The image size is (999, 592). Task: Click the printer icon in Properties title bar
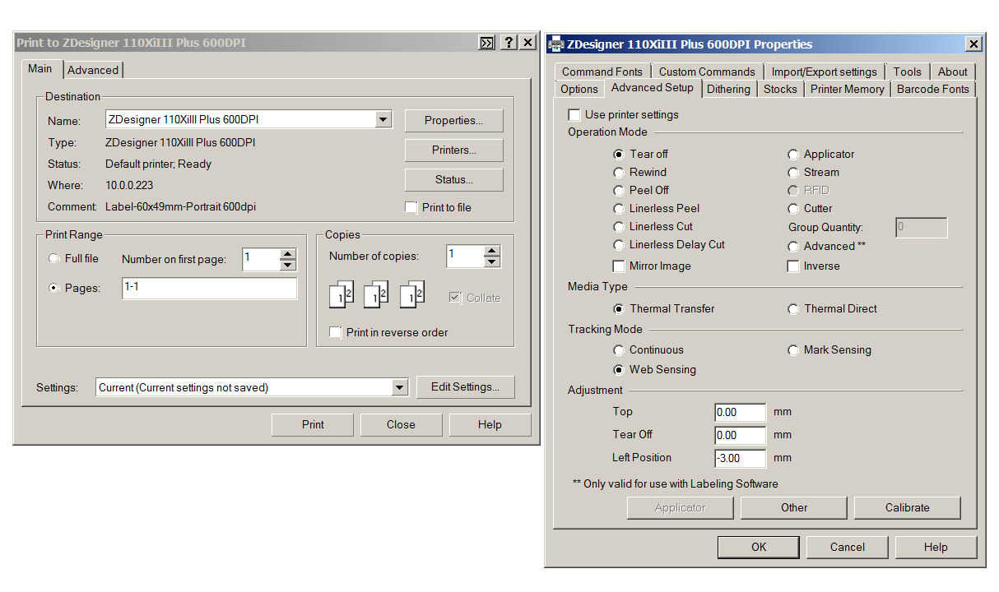tap(556, 44)
